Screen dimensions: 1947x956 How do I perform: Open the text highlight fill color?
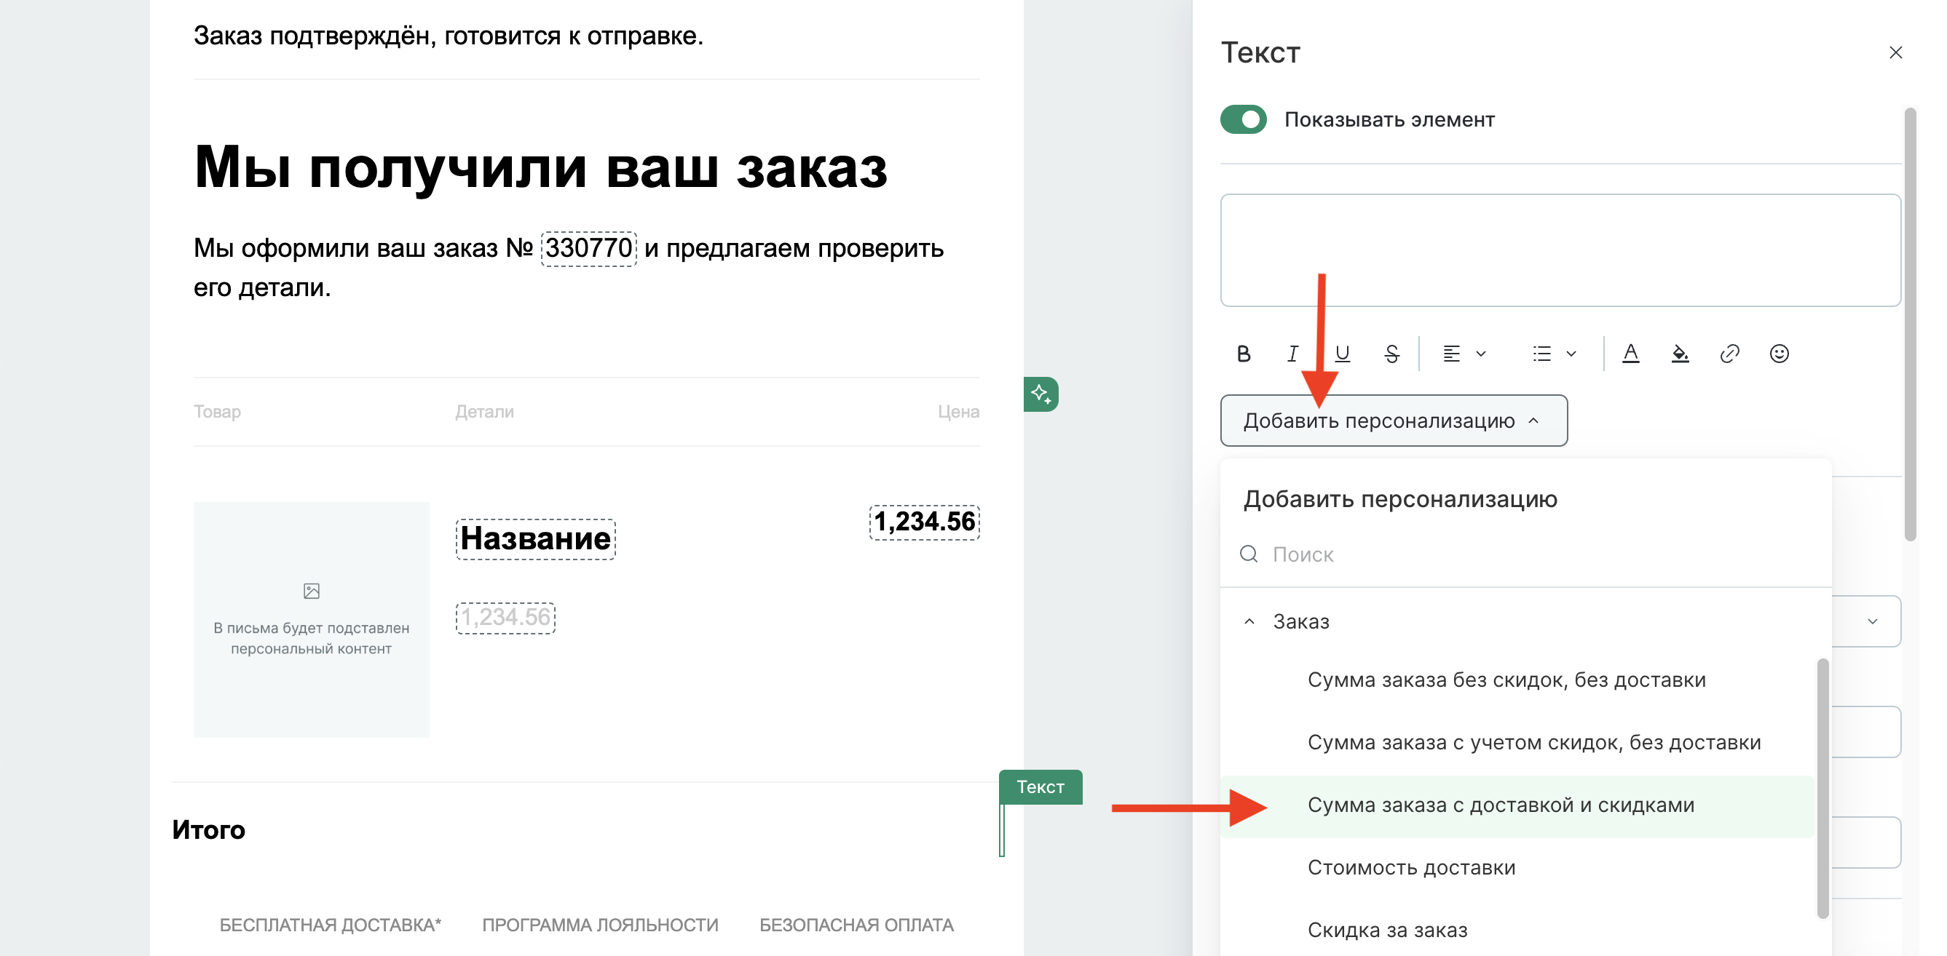point(1681,354)
